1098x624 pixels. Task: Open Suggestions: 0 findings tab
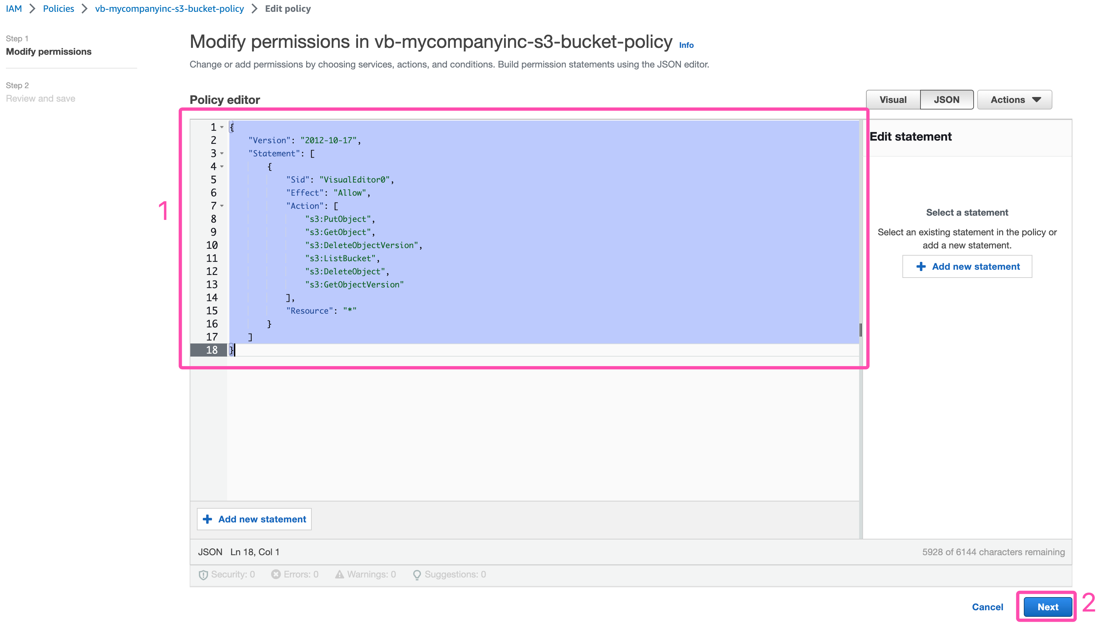[449, 574]
